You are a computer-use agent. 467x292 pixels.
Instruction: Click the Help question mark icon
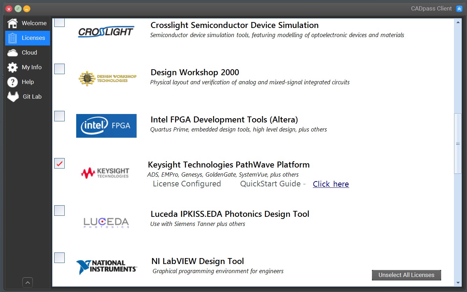point(13,82)
